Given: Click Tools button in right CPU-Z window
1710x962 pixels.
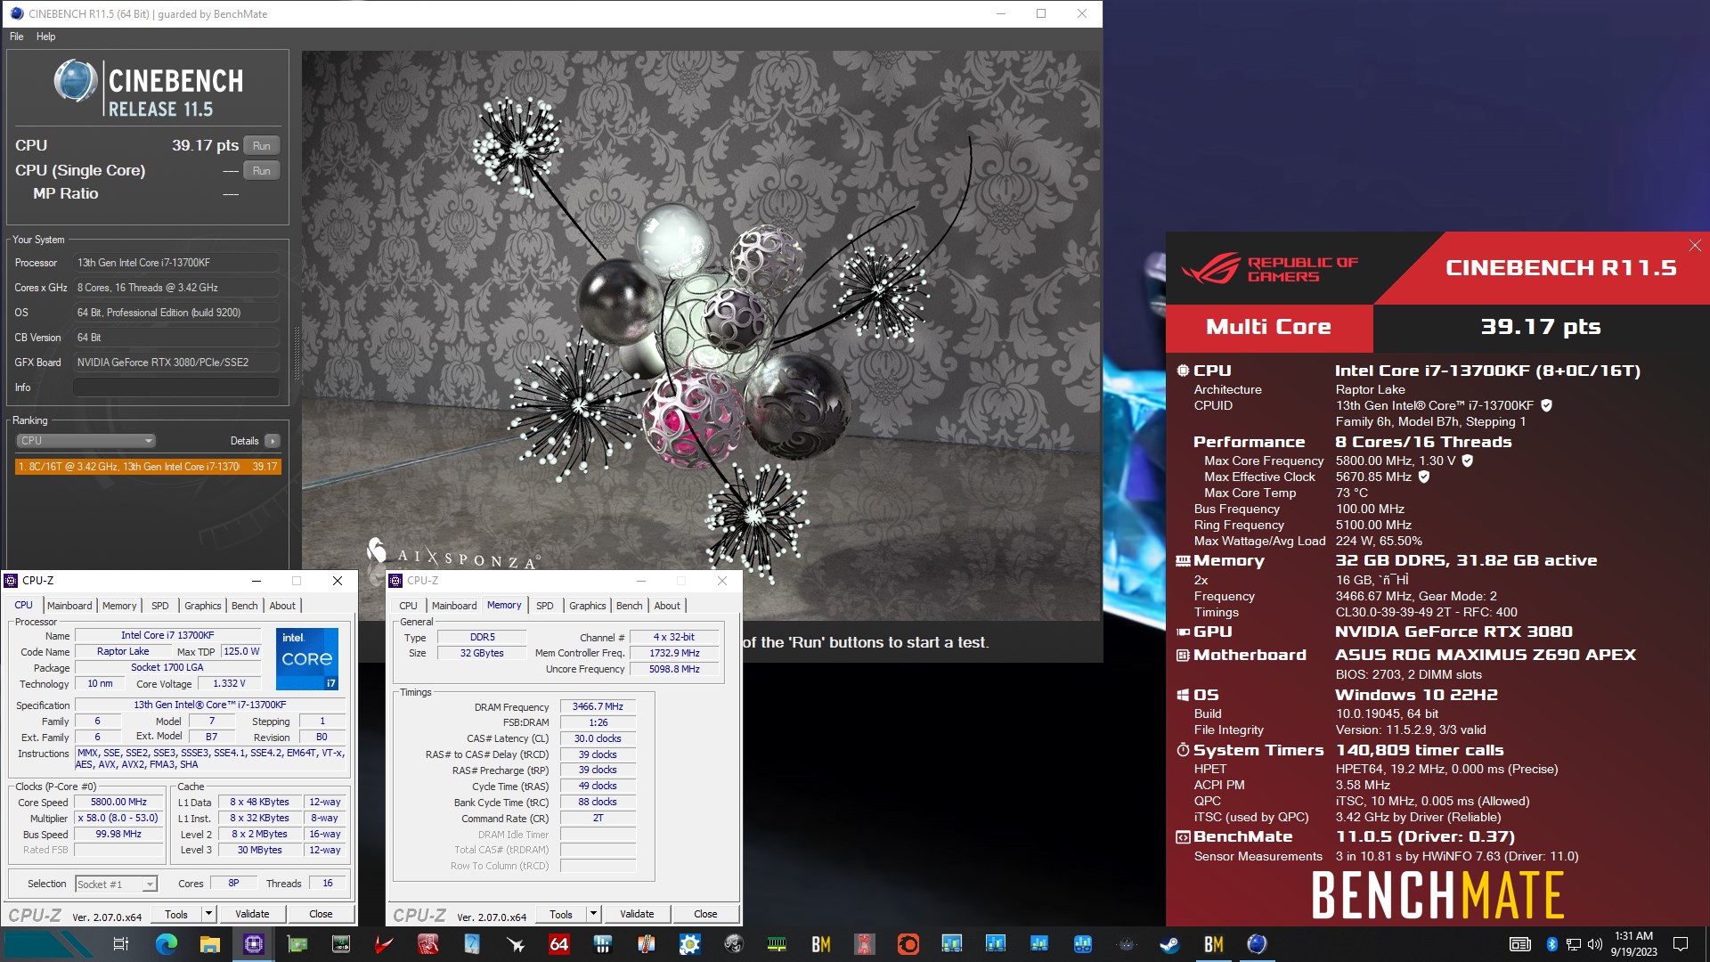Looking at the screenshot, I should 561,914.
